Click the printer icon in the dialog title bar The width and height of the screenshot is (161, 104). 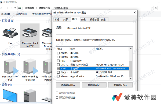coord(55,13)
